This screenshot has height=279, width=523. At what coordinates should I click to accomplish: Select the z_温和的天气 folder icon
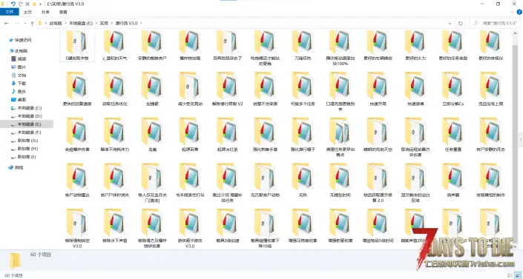tap(114, 42)
